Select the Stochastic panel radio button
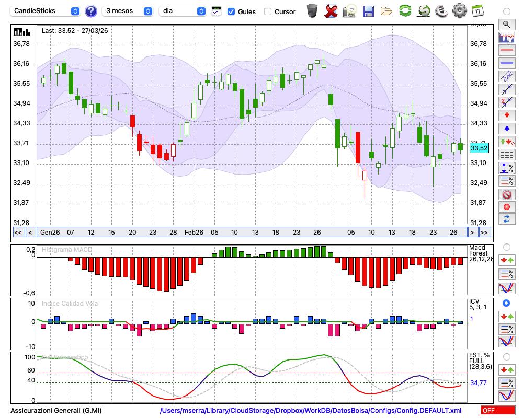This screenshot has height=418, width=523. click(507, 357)
